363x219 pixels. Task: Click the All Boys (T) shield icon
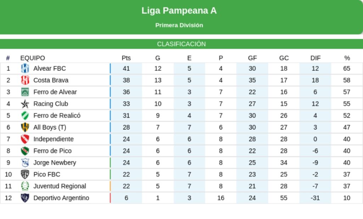click(x=25, y=127)
